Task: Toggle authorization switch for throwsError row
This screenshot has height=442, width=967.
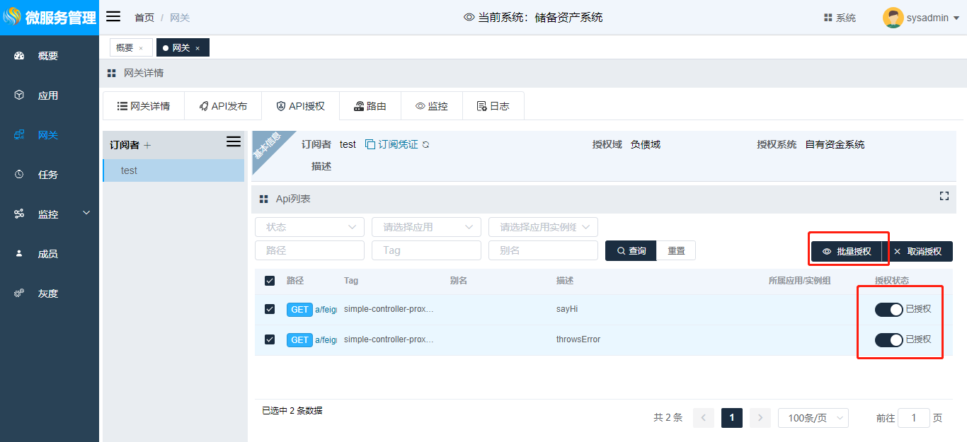Action: point(888,340)
